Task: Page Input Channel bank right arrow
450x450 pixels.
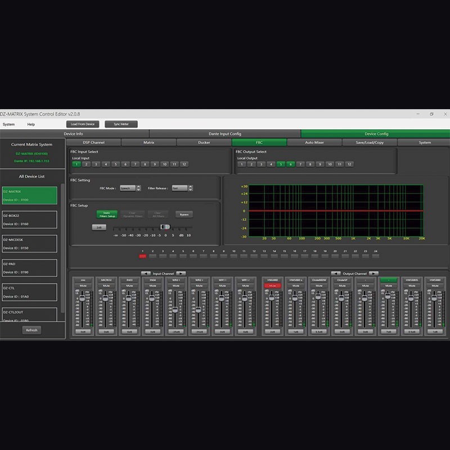Action: (181, 273)
